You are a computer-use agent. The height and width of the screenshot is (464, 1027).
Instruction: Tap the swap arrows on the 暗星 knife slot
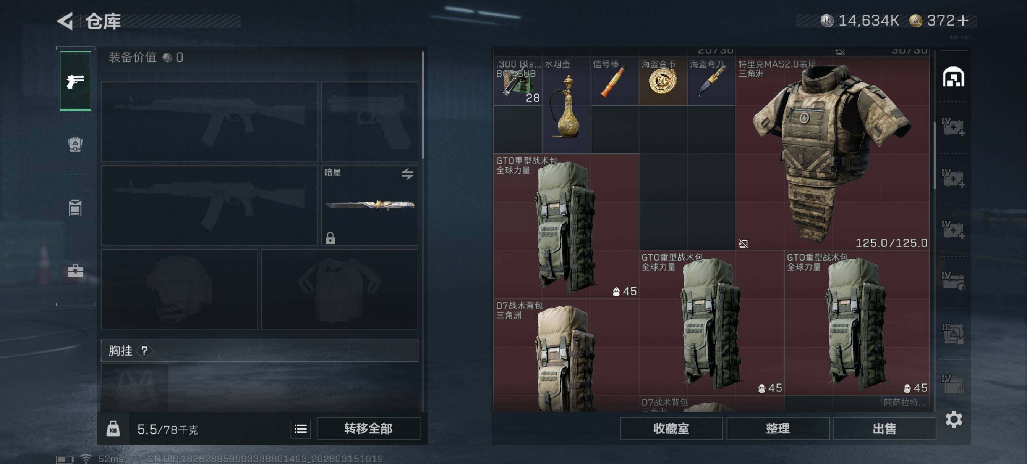(407, 174)
